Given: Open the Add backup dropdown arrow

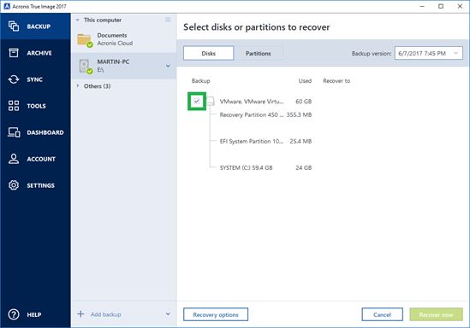Looking at the screenshot, I should pos(168,314).
